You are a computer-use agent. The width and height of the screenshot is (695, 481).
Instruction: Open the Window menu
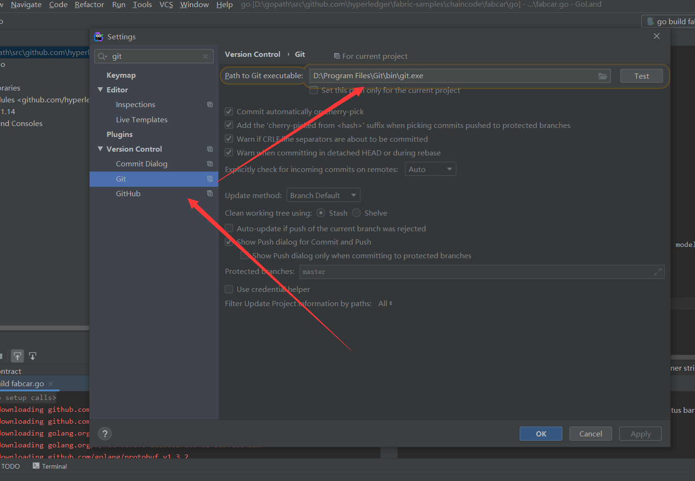pos(194,5)
